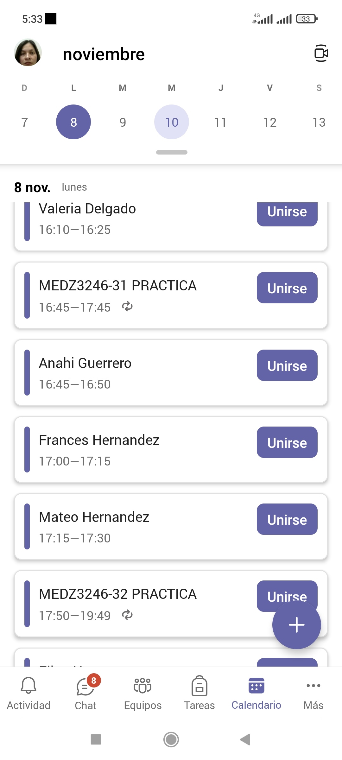Viewport: 342px width, 760px height.
Task: Open Chat tab with 8 notifications
Action: [x=85, y=693]
